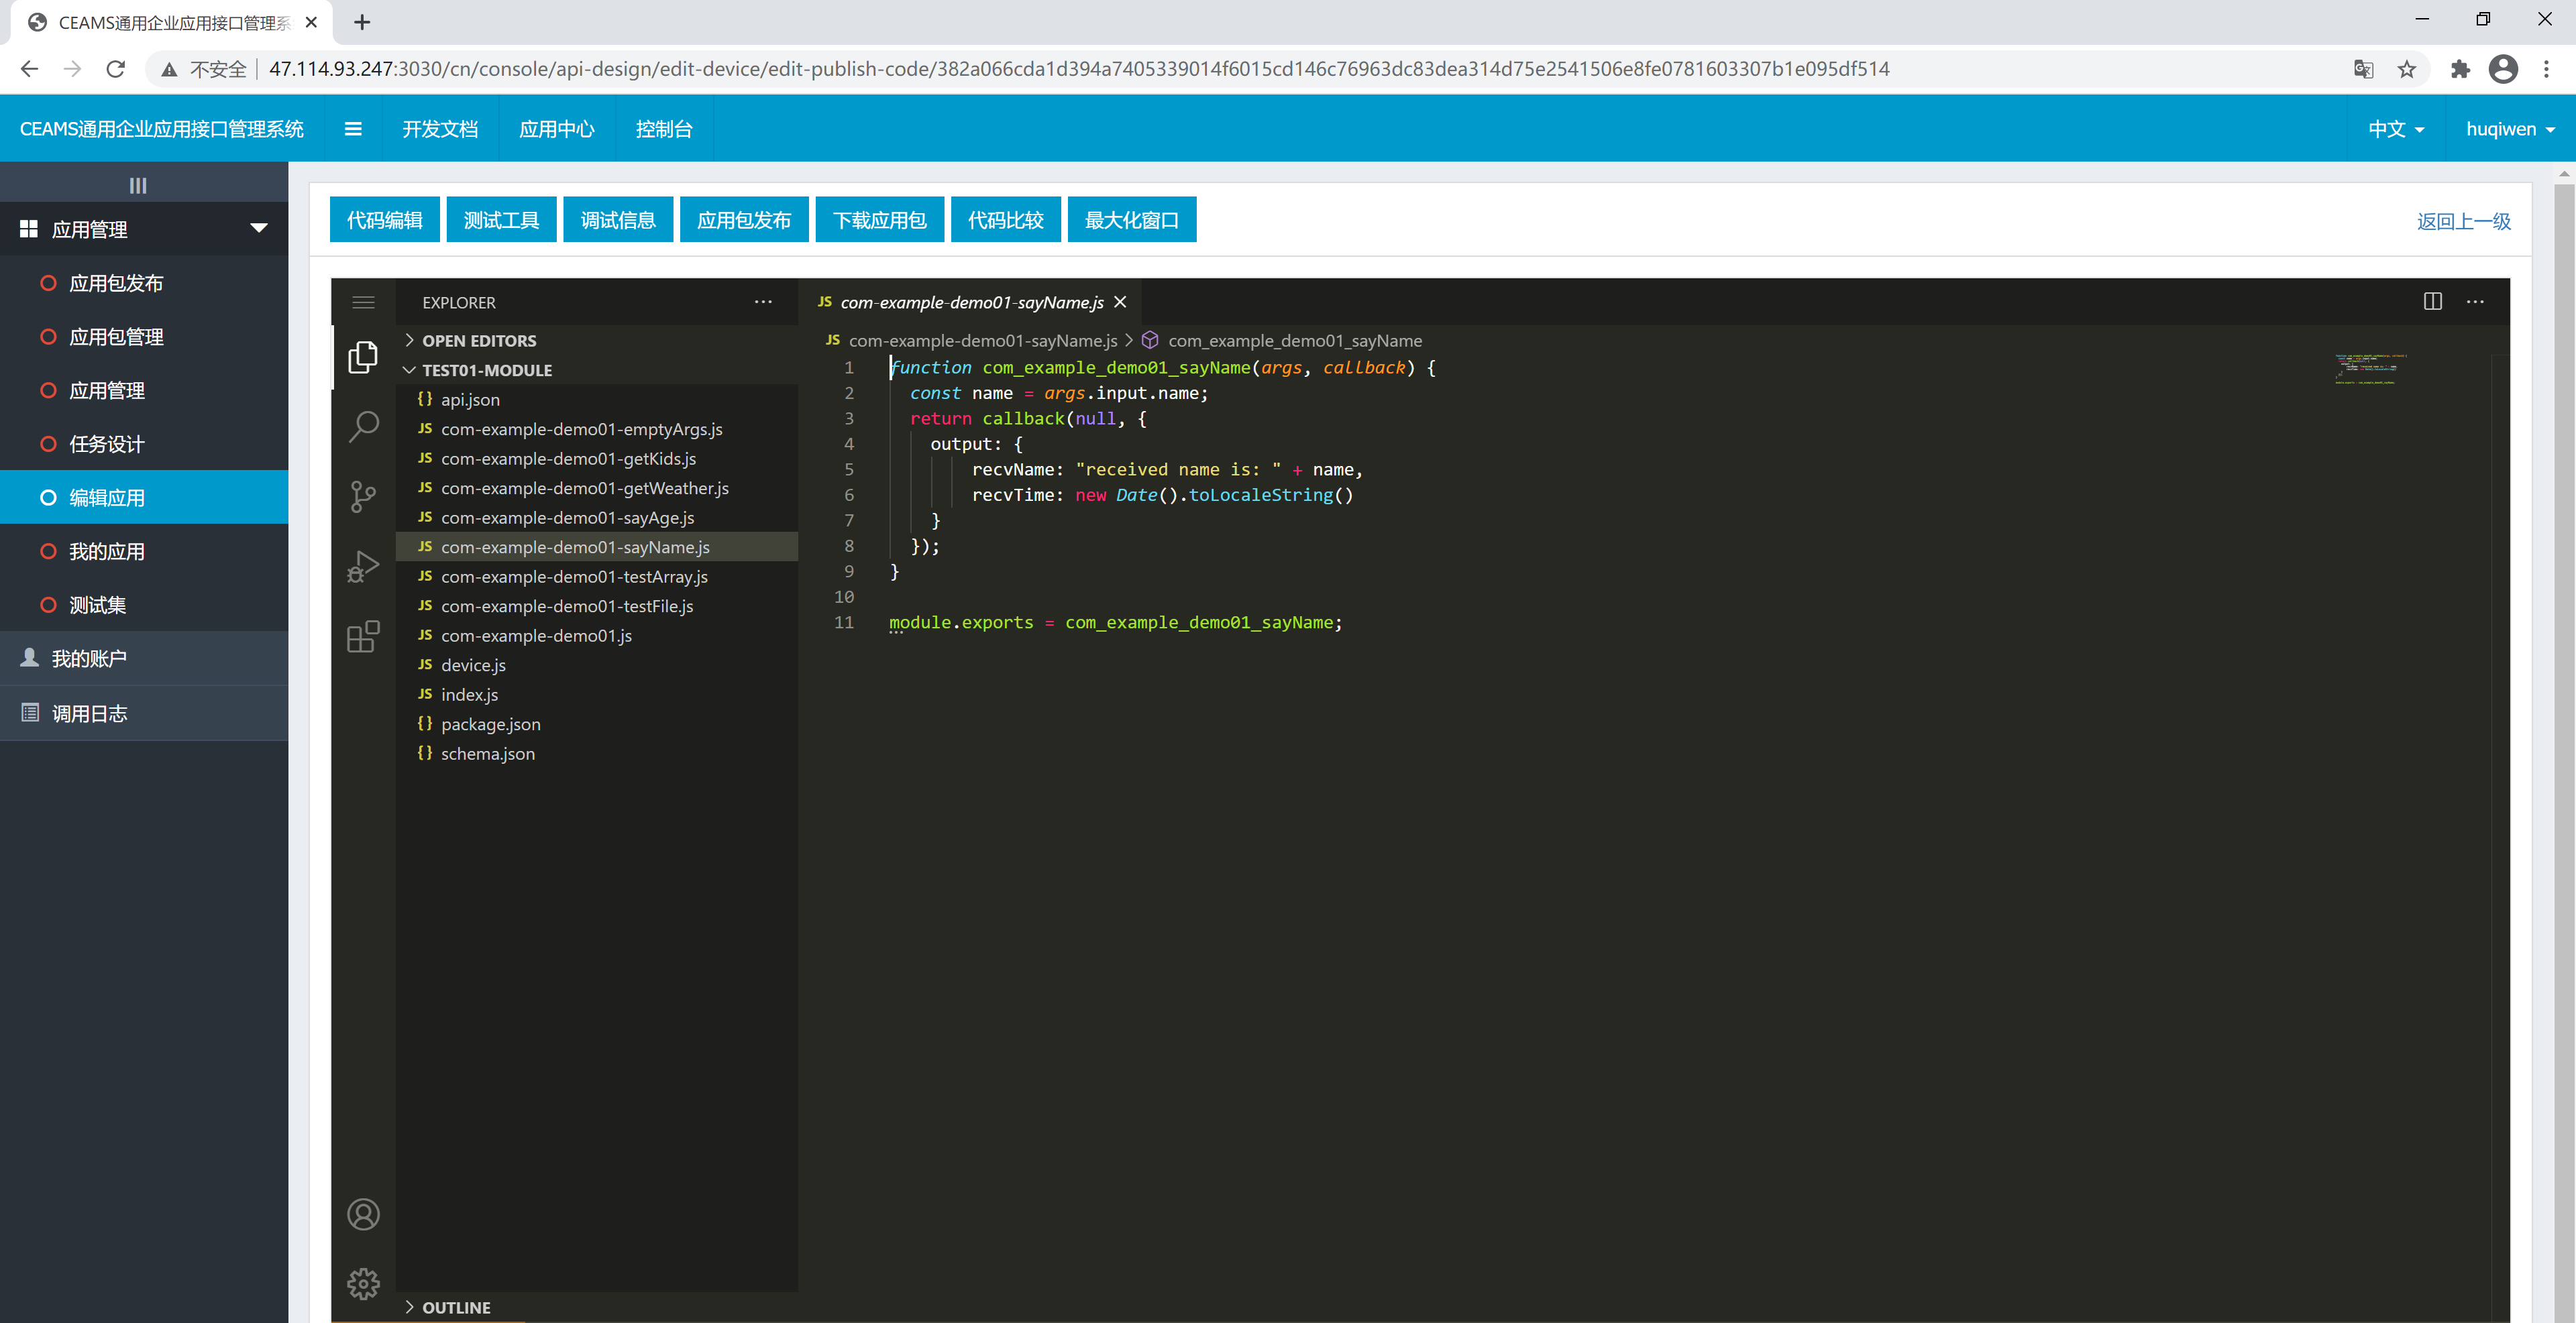2576x1323 pixels.
Task: Open a new browser tab
Action: coord(362,22)
